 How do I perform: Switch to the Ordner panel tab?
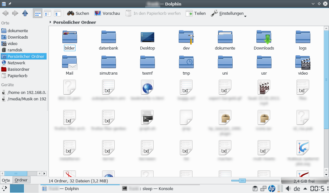21,180
